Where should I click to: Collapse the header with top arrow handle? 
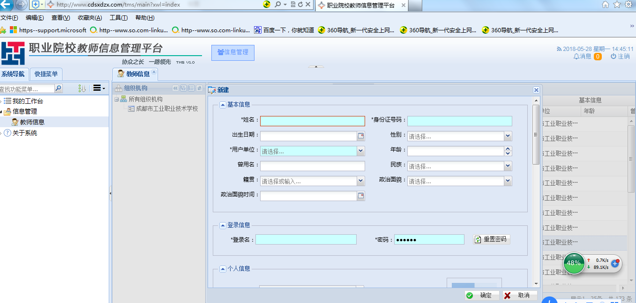point(316,67)
